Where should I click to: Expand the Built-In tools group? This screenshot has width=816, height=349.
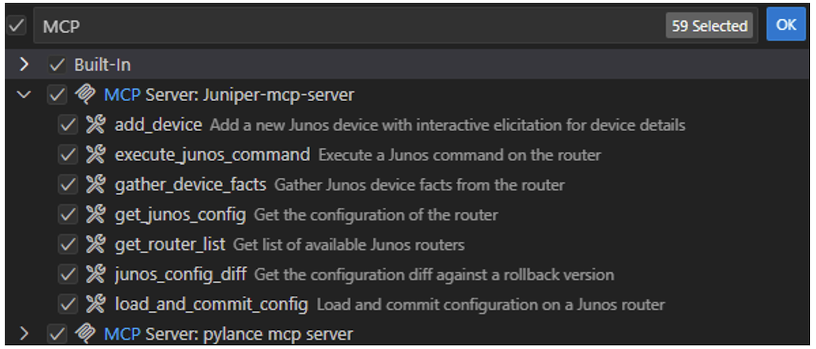pyautogui.click(x=24, y=65)
